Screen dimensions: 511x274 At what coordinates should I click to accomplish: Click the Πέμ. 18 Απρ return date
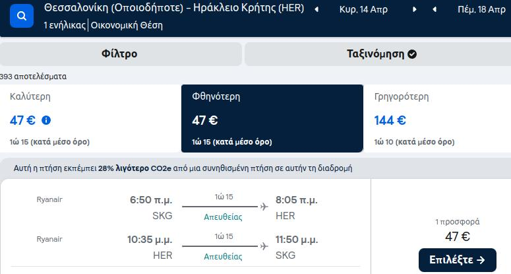pos(481,9)
